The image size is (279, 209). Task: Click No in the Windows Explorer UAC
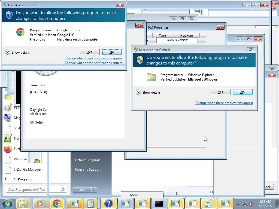(x=242, y=92)
